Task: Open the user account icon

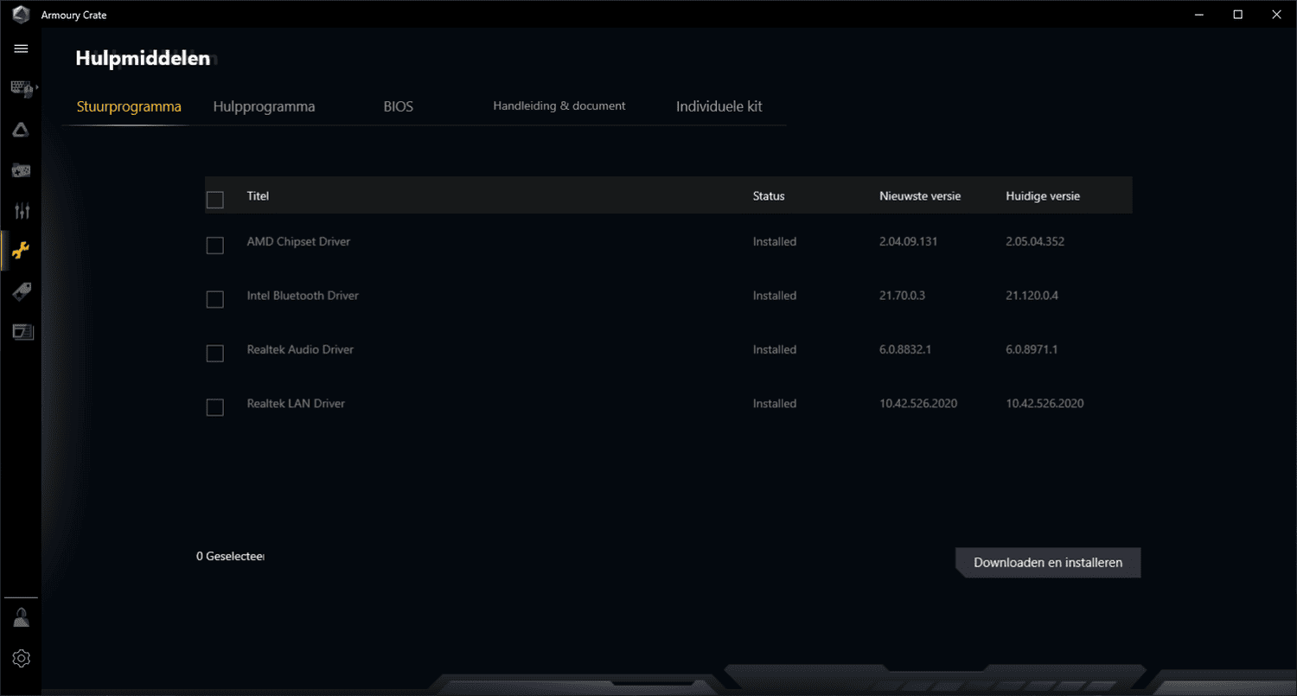Action: point(21,617)
